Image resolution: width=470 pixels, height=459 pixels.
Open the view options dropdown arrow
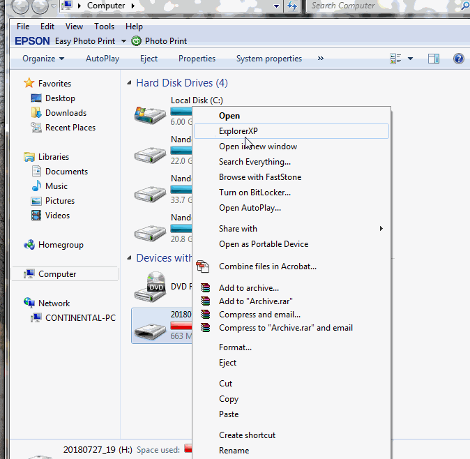tap(410, 59)
